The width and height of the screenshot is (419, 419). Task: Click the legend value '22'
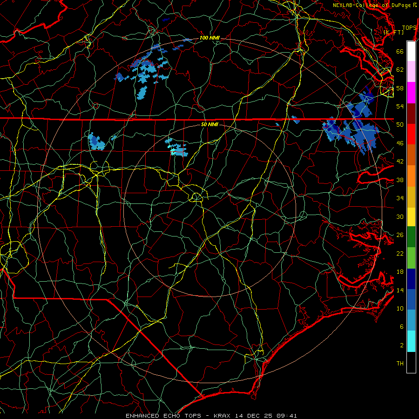[400, 254]
